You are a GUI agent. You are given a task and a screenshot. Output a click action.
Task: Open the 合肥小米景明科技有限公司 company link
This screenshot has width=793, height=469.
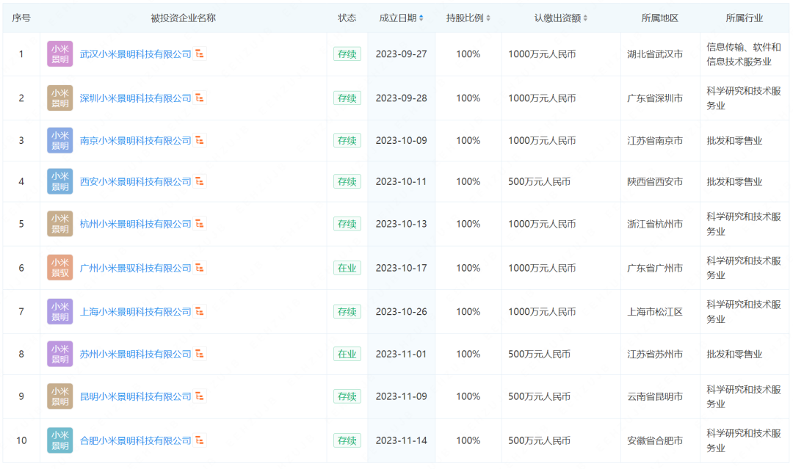tap(136, 440)
